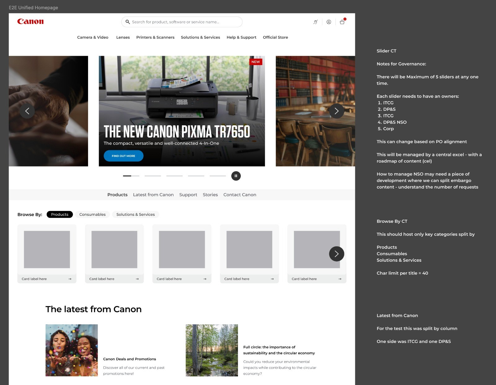Click THE NEW CANON PIXMA TR7650 headline
496x385 pixels.
pyautogui.click(x=177, y=132)
